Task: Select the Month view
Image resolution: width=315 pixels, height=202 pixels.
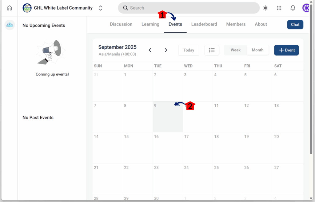Action: point(257,50)
